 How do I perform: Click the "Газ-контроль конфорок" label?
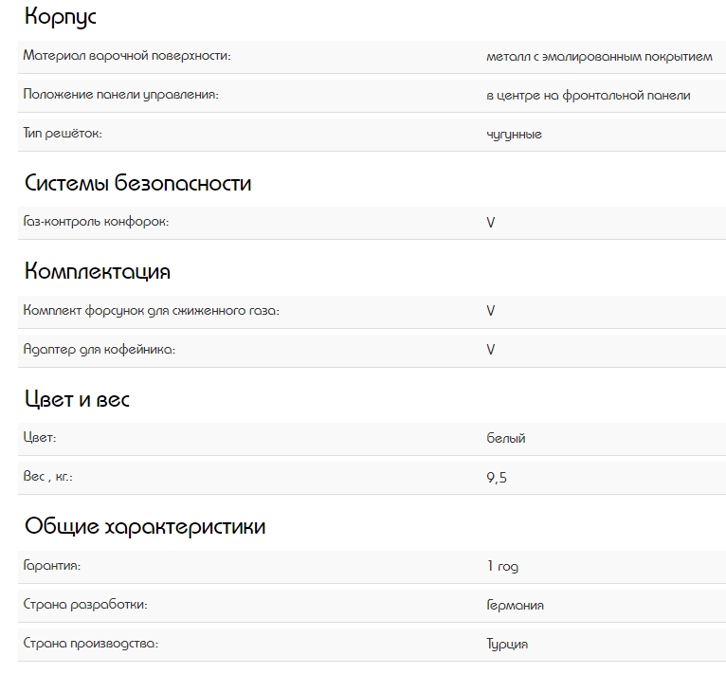click(96, 222)
